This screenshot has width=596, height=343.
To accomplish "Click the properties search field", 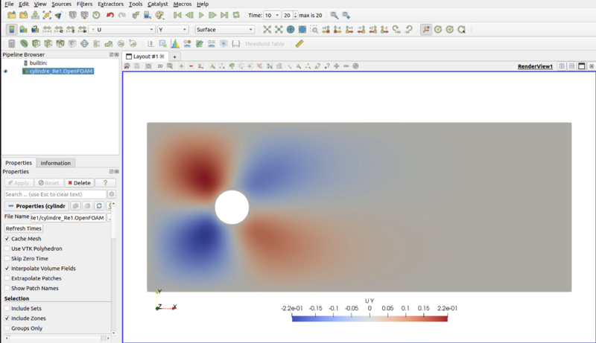I will 55,194.
